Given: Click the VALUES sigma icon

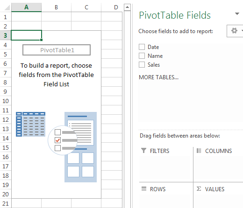Looking at the screenshot, I should pyautogui.click(x=199, y=189).
